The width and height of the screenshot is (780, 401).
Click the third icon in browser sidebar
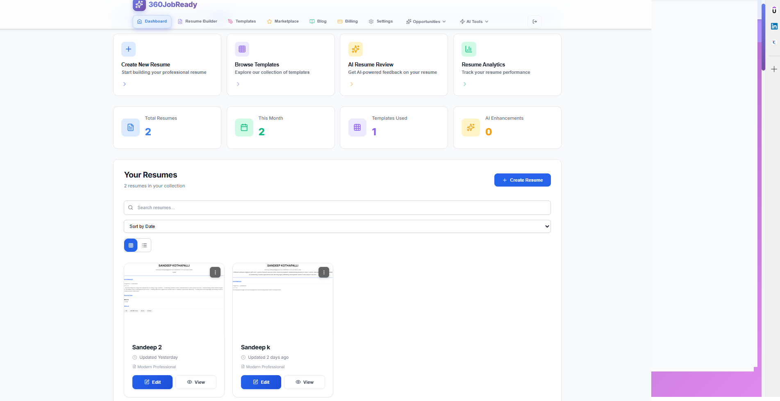(774, 42)
